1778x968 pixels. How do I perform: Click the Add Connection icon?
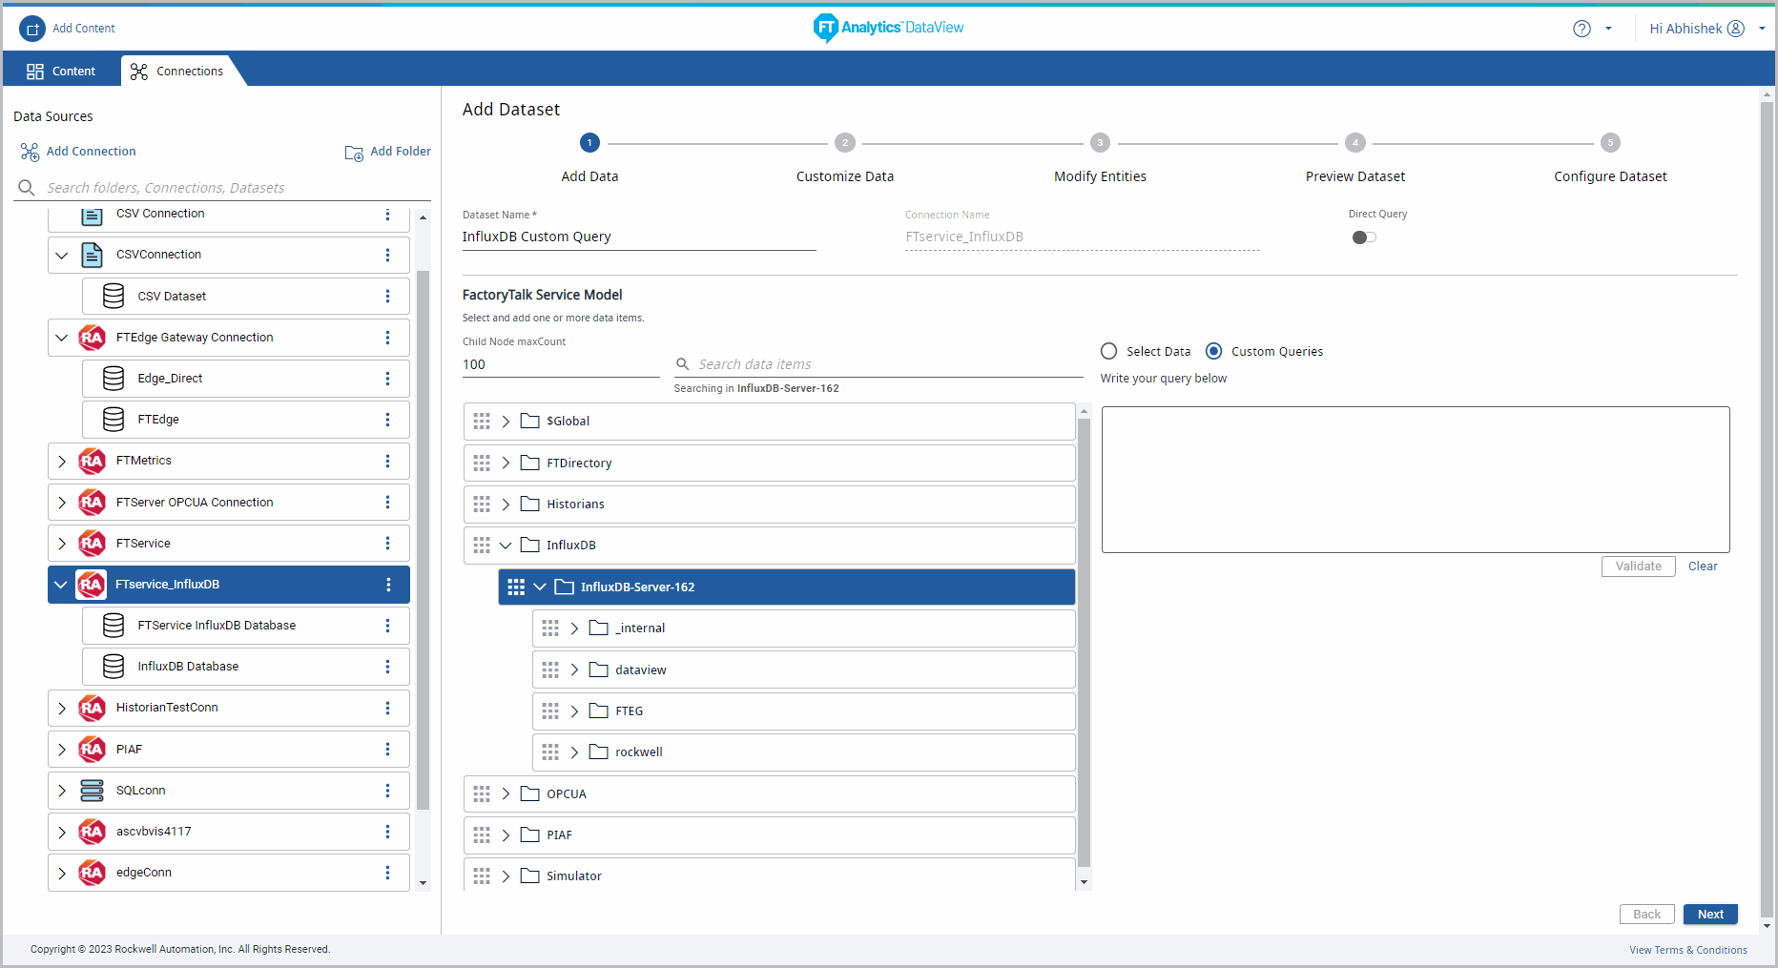point(30,152)
